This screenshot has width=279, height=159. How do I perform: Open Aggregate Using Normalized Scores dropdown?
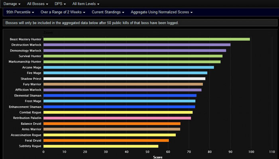click(161, 12)
